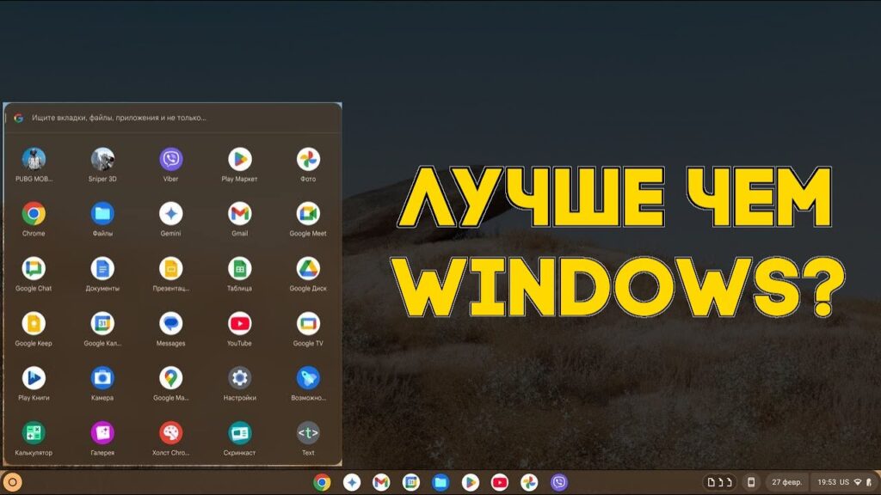Launch Калькулятор
This screenshot has height=495, width=881.
point(34,433)
